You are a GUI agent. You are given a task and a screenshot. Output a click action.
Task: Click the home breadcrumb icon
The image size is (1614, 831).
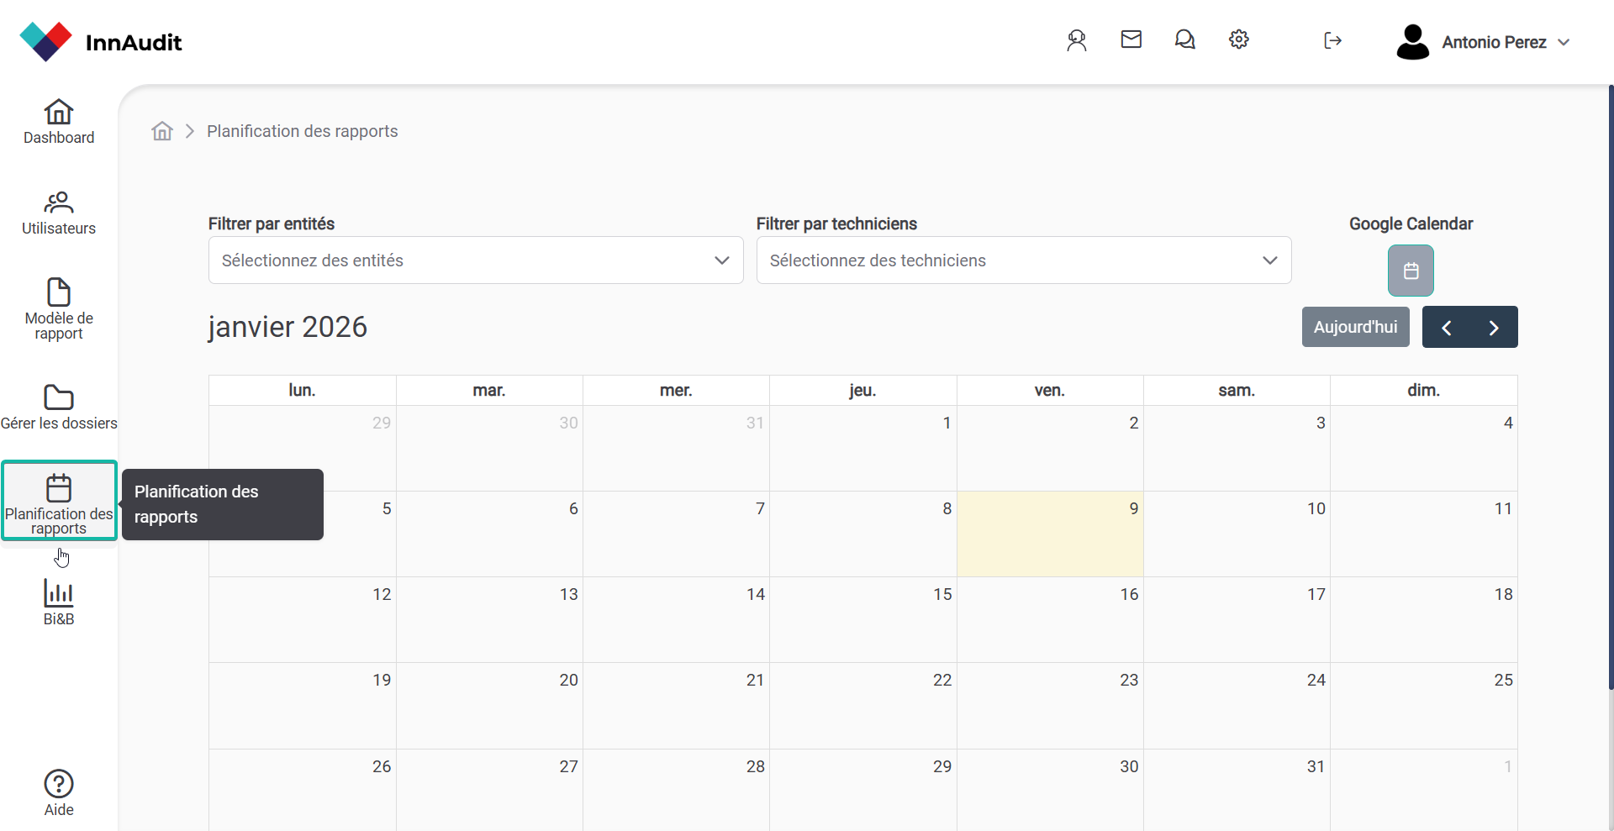pyautogui.click(x=162, y=131)
